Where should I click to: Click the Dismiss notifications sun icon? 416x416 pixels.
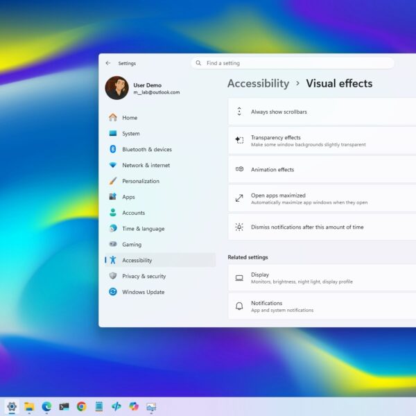[239, 227]
